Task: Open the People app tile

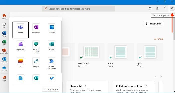Action: pyautogui.click(x=36, y=63)
